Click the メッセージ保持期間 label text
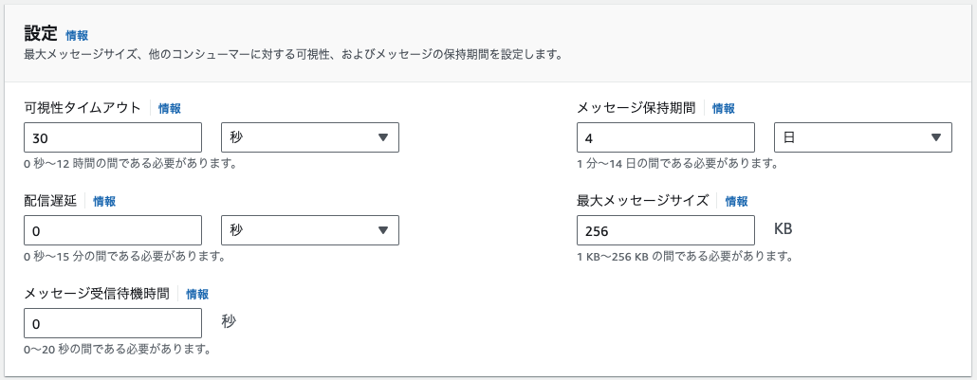 636,108
